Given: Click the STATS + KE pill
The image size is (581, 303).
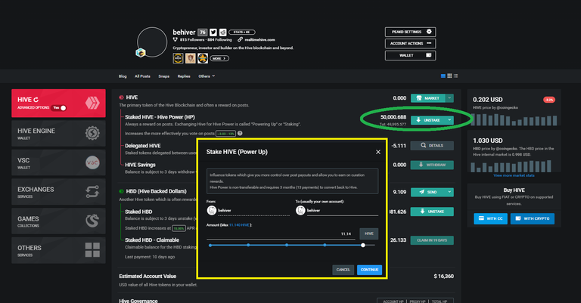Looking at the screenshot, I should [242, 32].
